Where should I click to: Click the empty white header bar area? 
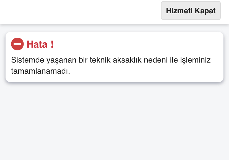coord(80,12)
